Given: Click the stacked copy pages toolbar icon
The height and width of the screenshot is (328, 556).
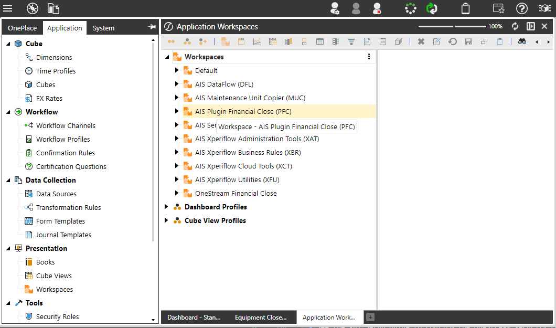Looking at the screenshot, I should (398, 42).
